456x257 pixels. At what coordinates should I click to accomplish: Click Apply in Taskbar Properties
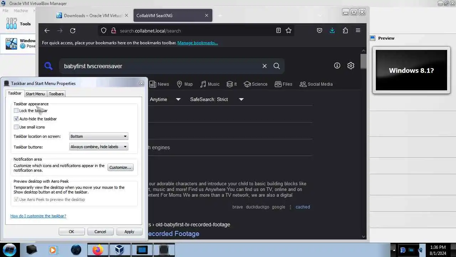(129, 232)
